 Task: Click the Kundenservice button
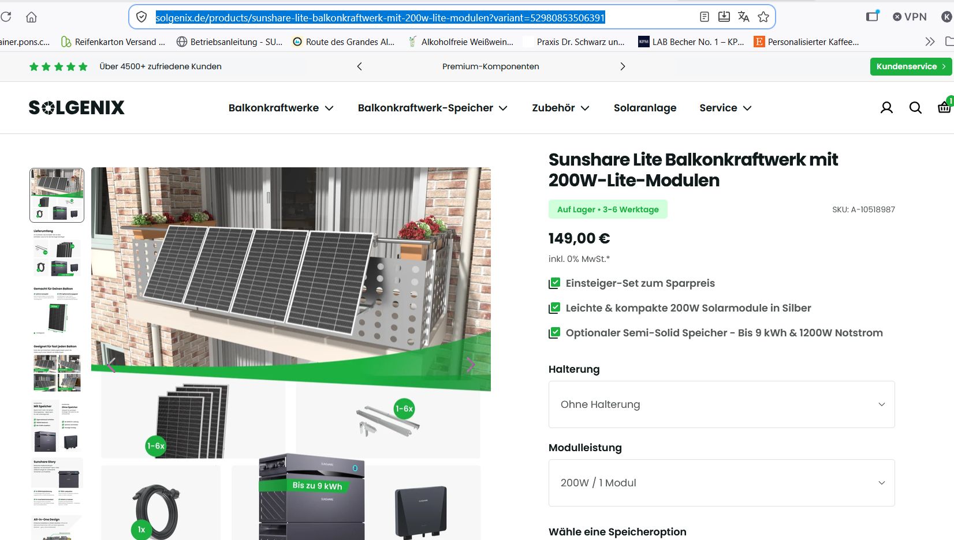point(911,66)
